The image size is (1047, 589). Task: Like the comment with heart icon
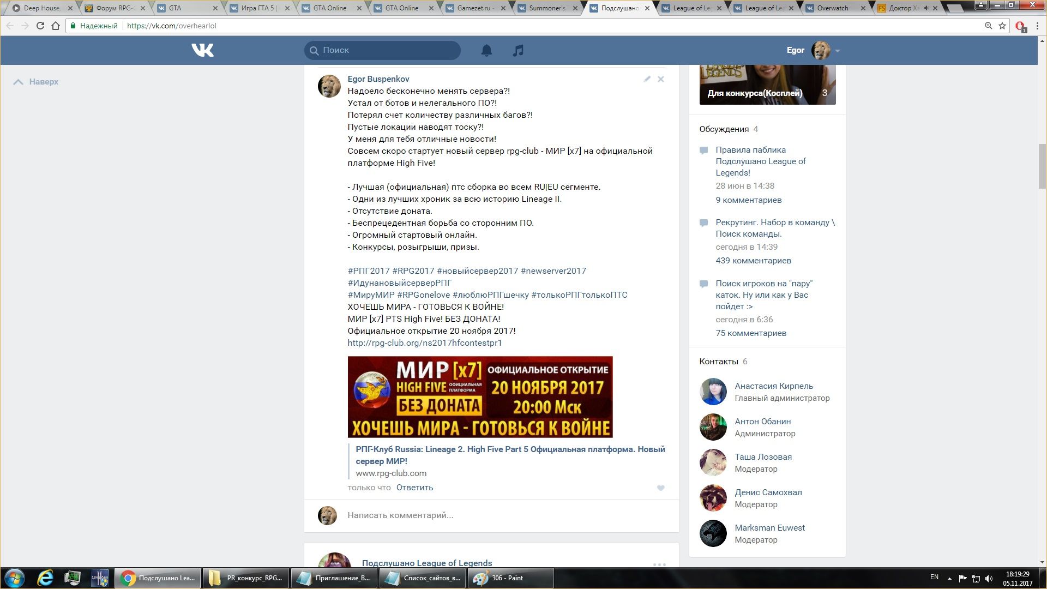[x=660, y=488]
